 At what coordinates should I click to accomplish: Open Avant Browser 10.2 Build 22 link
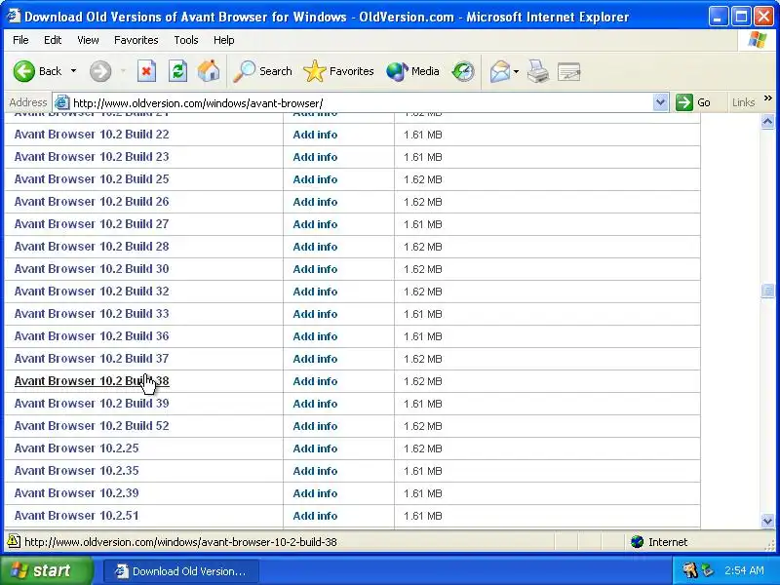coord(92,135)
